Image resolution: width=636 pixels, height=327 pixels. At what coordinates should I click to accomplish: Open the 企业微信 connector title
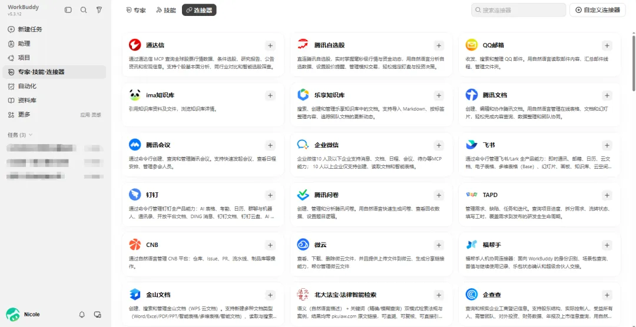click(326, 145)
